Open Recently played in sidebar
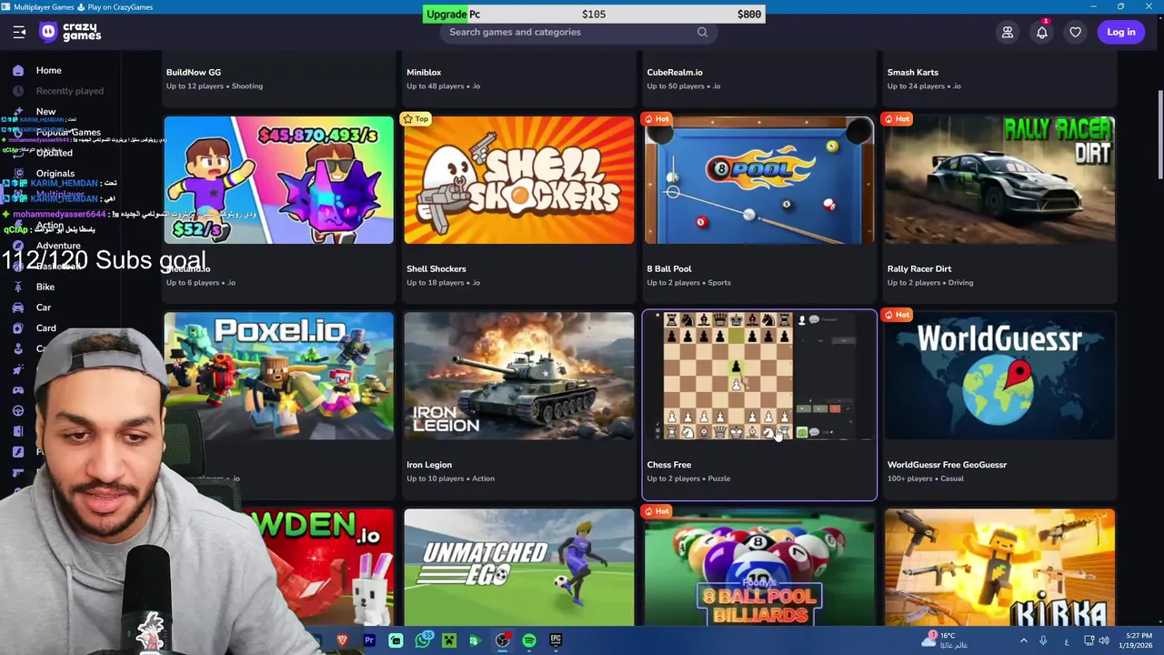 coord(70,91)
